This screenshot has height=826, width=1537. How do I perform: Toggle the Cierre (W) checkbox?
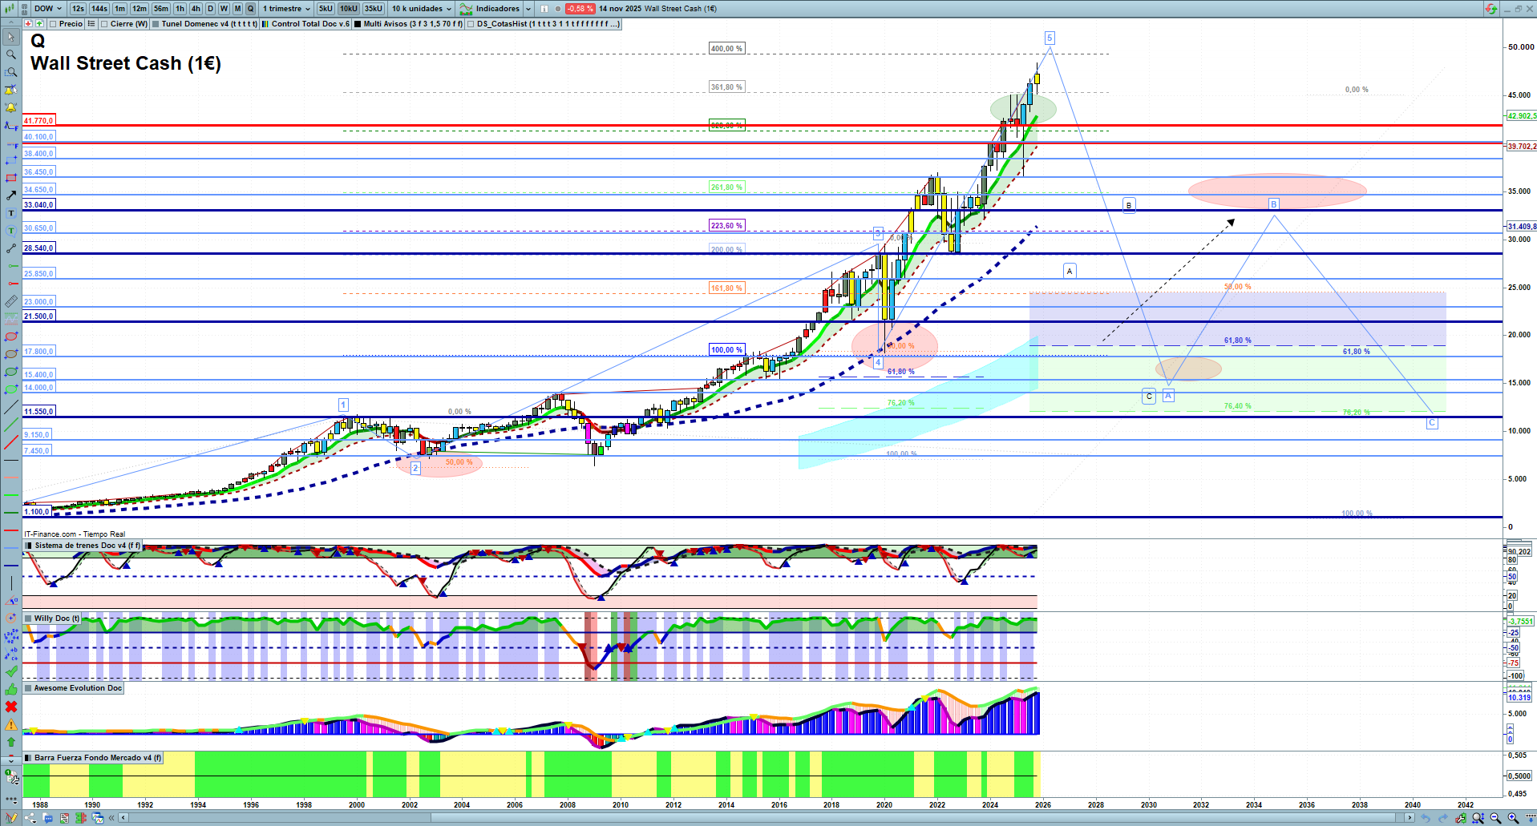pos(104,24)
